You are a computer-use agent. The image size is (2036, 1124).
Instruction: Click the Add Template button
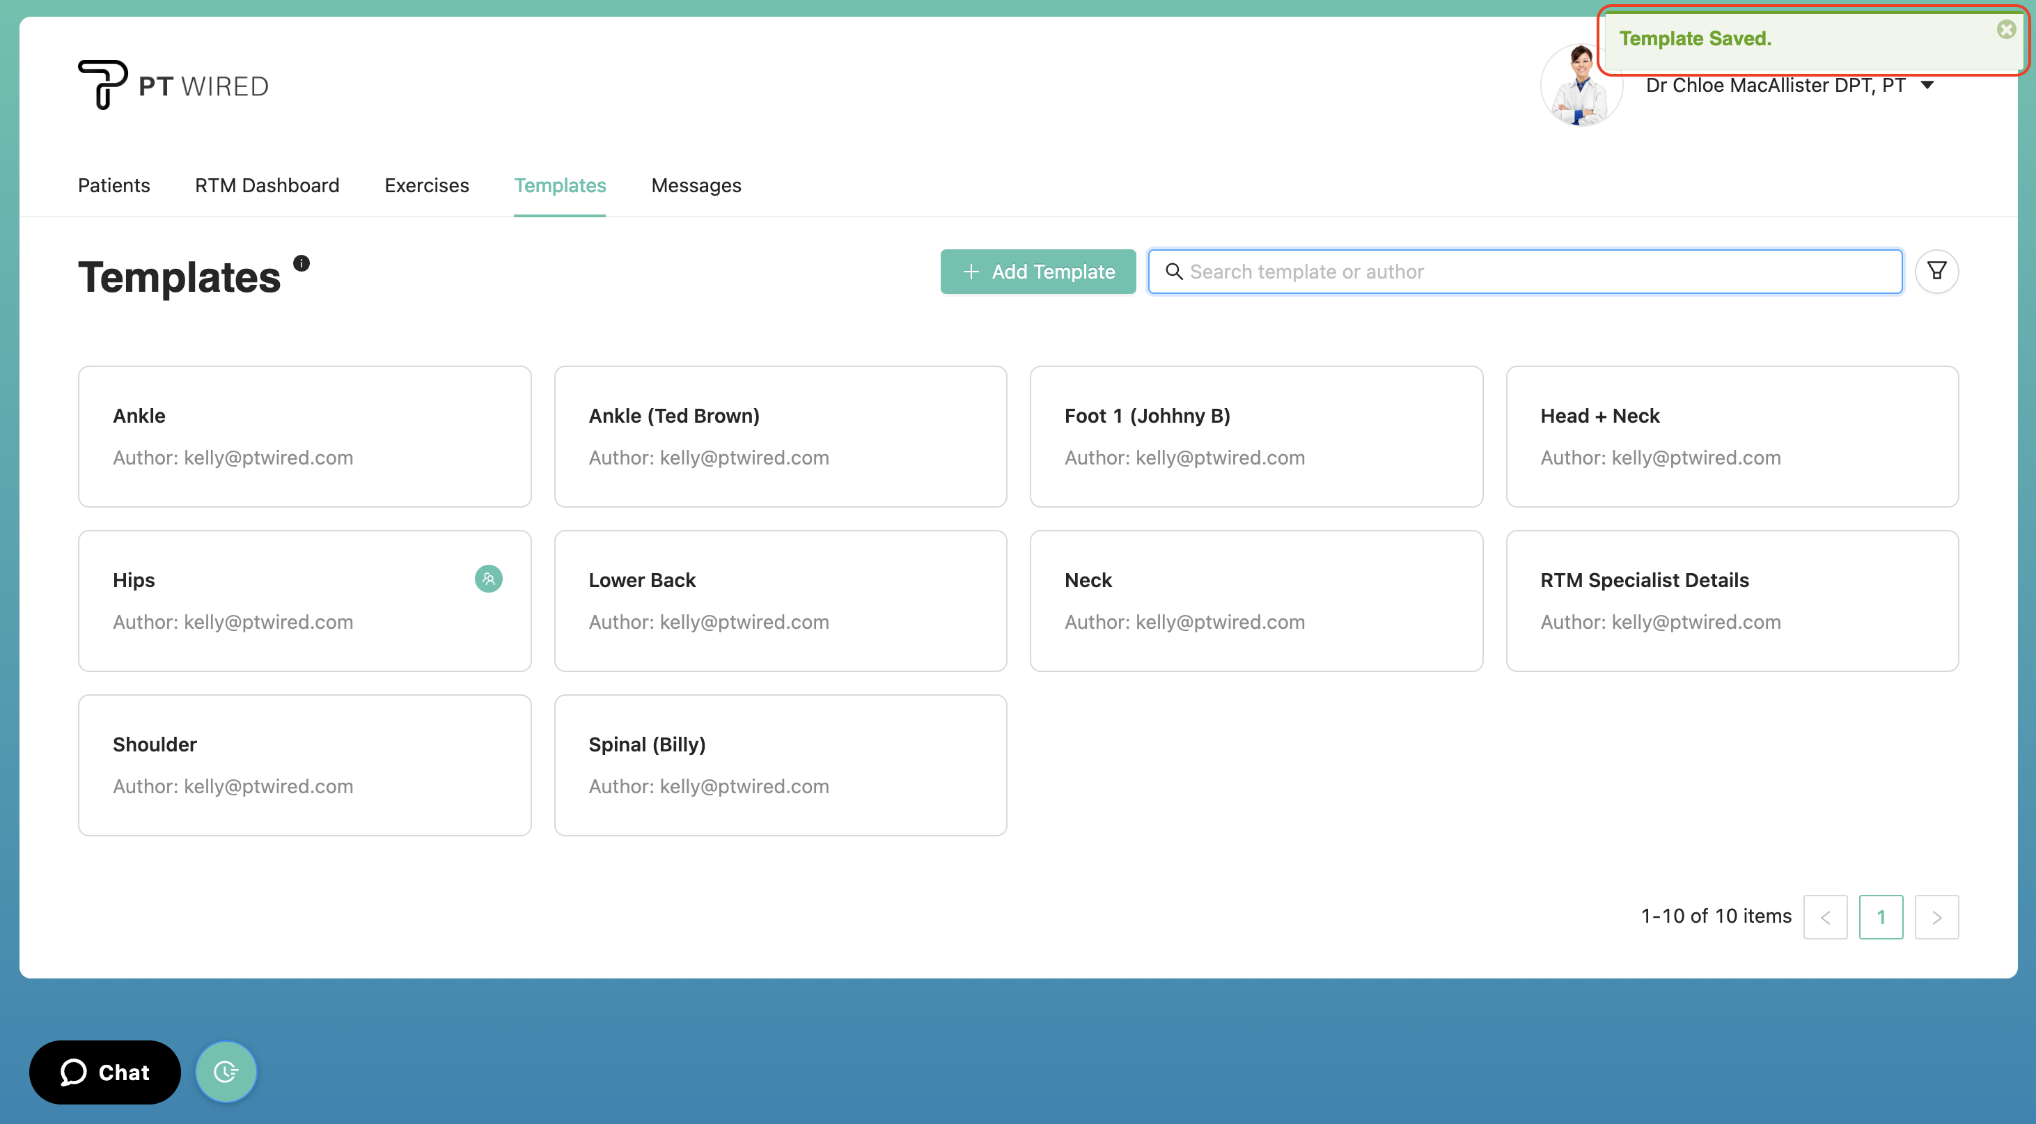click(1037, 271)
